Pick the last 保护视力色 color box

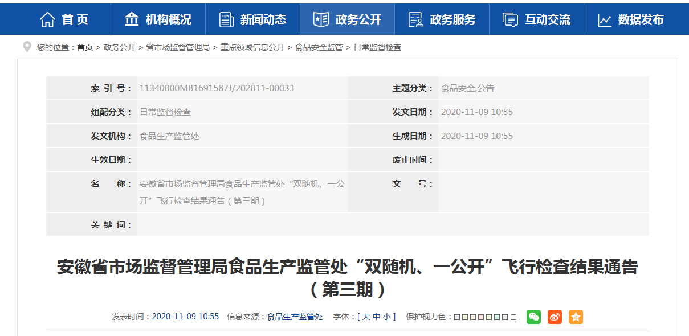(x=513, y=317)
